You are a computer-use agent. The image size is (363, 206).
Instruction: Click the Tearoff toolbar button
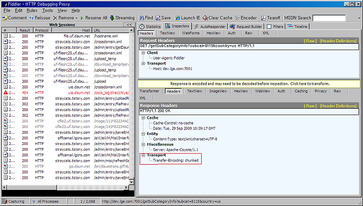click(x=271, y=18)
